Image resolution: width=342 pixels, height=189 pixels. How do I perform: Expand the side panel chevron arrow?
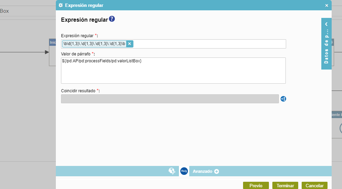[x=326, y=24]
